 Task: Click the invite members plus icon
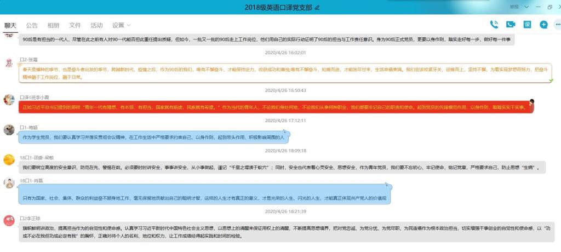tap(543, 25)
